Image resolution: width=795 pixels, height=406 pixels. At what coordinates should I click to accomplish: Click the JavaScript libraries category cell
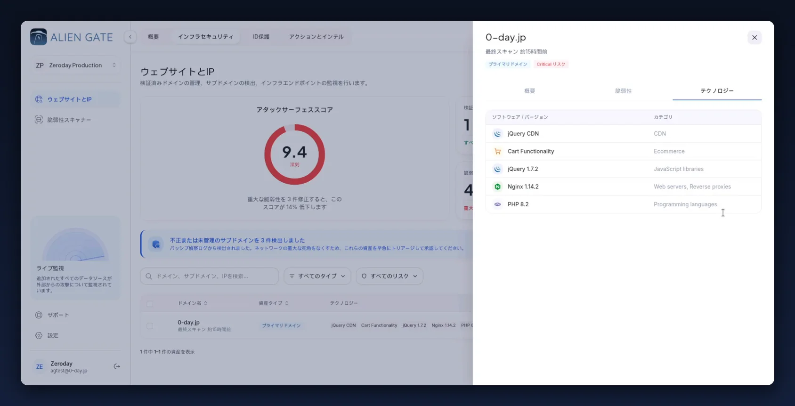tap(679, 169)
